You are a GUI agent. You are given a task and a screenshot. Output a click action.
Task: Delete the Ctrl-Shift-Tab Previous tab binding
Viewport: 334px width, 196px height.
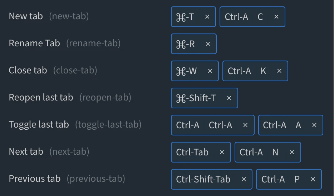tap(244, 179)
